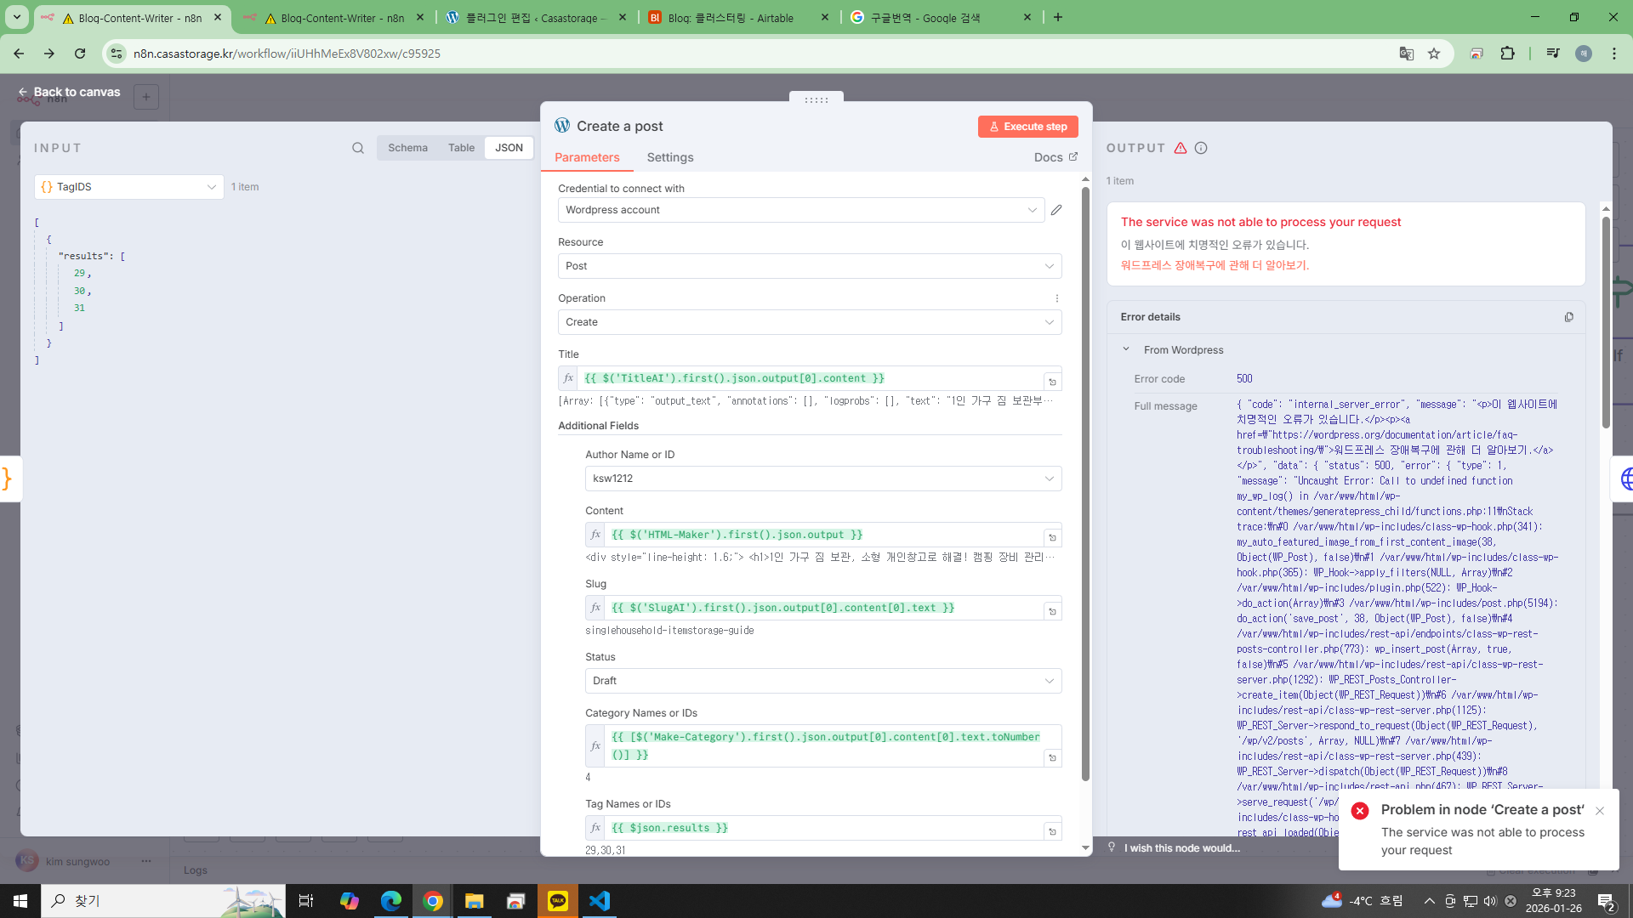Viewport: 1633px width, 918px height.
Task: Copy error details with the copy icon
Action: tap(1568, 317)
